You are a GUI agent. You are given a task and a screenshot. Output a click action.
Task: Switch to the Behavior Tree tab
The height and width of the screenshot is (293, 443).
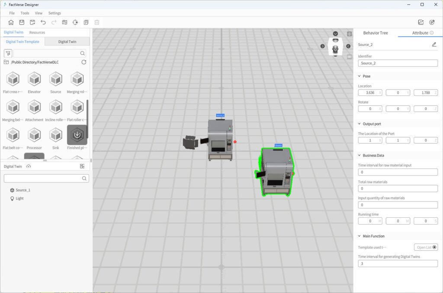(375, 33)
